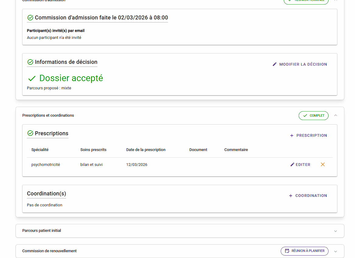Screen dimensions: 355x258
Task: Click the orange X delete prescription icon
Action: click(x=323, y=164)
